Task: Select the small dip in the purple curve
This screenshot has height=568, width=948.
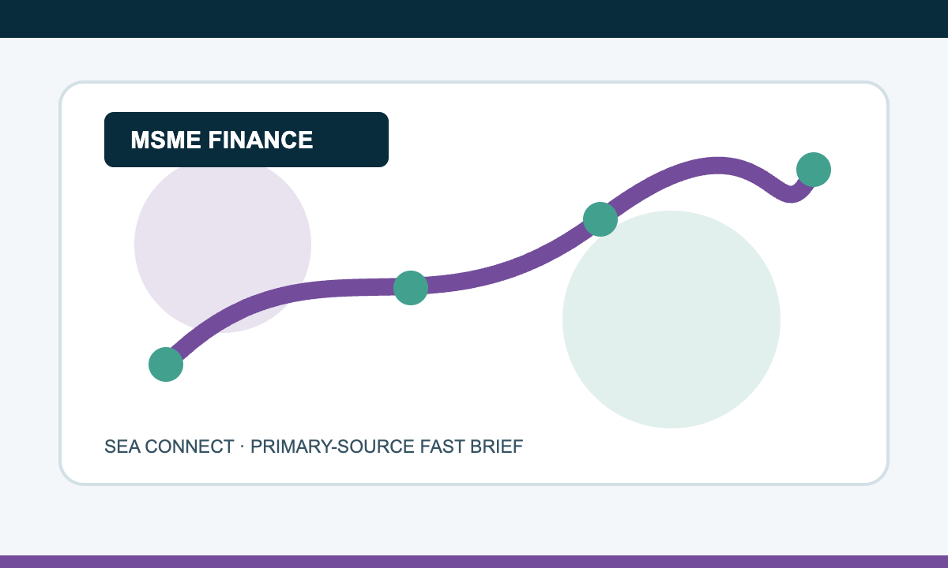Action: 790,193
